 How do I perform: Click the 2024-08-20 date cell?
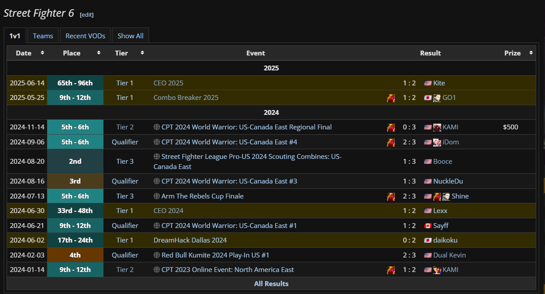27,162
